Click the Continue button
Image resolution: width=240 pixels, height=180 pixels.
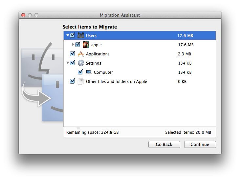(x=200, y=144)
